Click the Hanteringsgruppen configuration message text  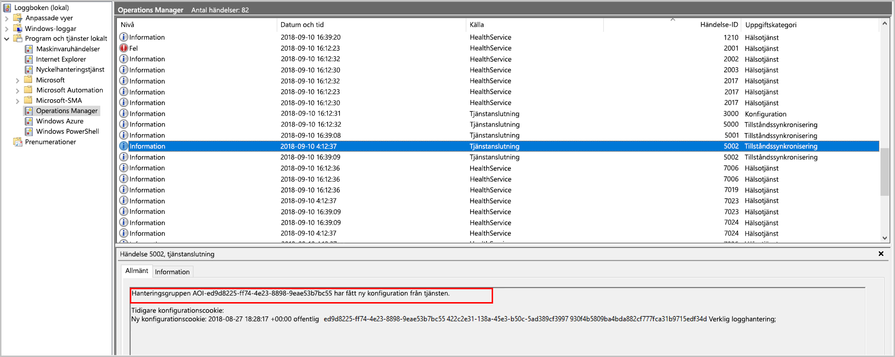click(290, 294)
